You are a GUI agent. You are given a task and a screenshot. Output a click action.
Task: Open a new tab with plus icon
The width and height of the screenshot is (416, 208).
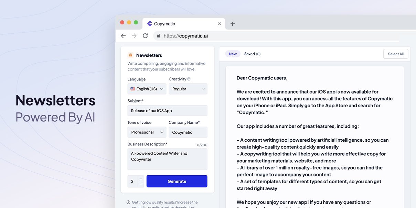[233, 24]
